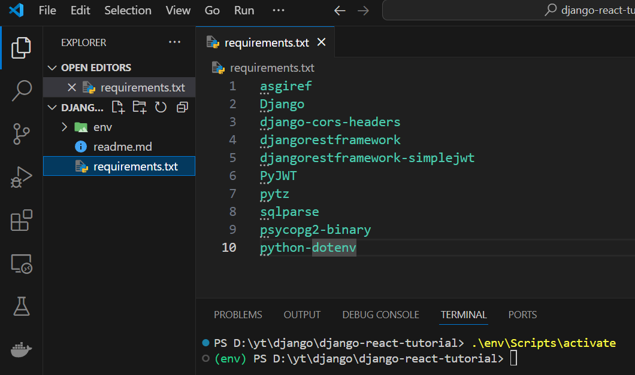Image resolution: width=635 pixels, height=375 pixels.
Task: Click the command center search box
Action: click(x=509, y=11)
